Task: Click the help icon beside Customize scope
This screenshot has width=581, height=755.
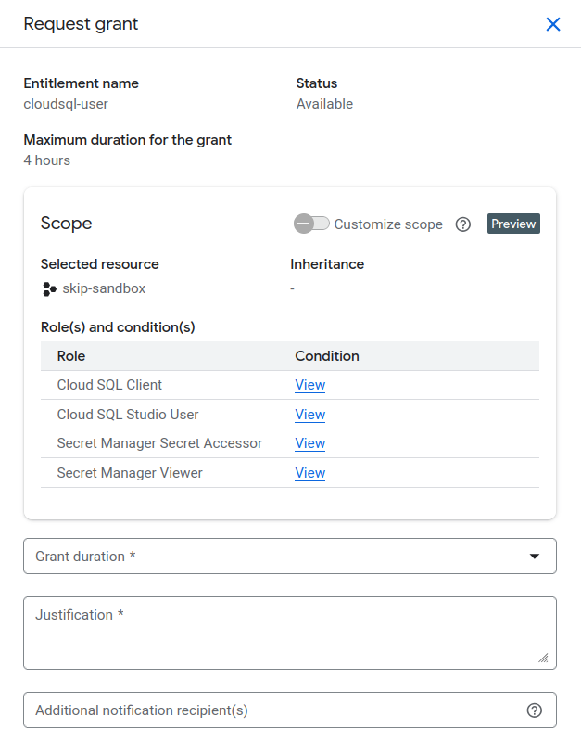Action: point(463,224)
